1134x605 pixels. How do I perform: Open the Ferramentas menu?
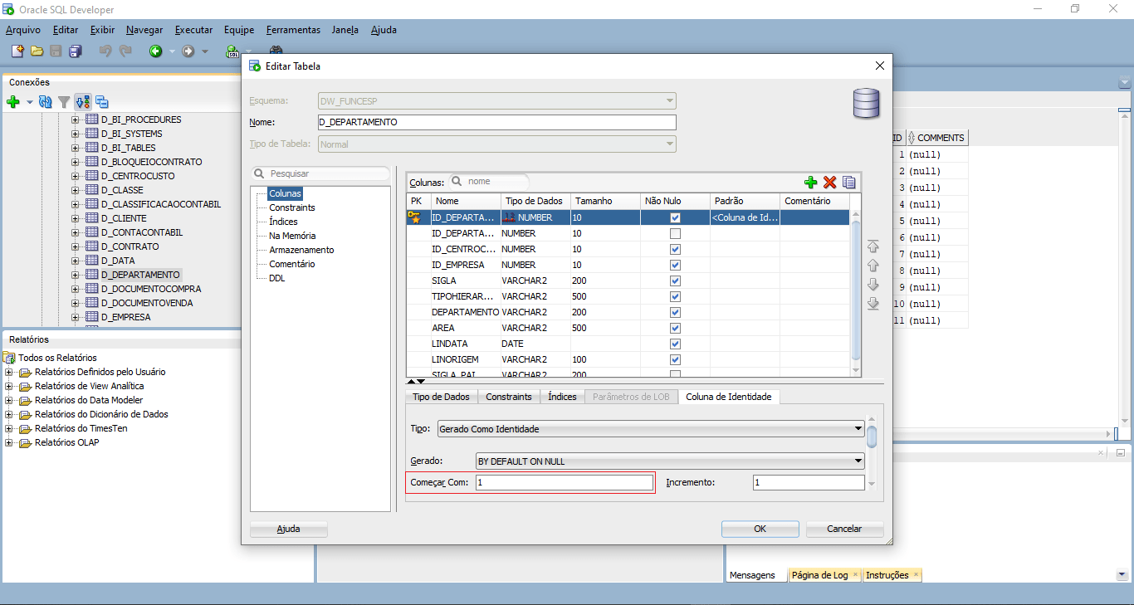point(293,30)
